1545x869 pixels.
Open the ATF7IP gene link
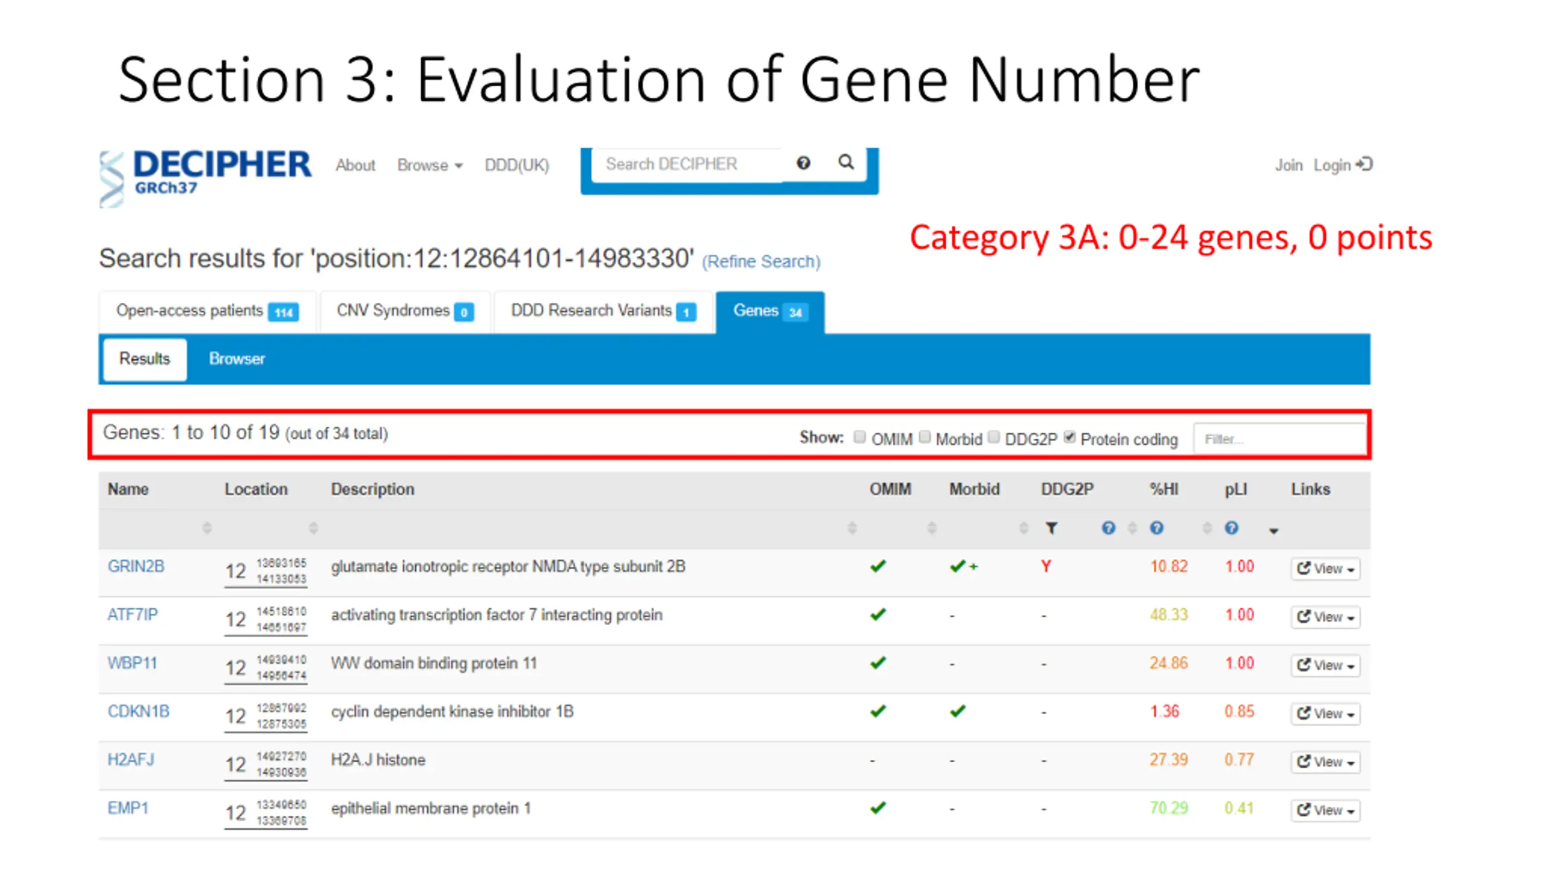pyautogui.click(x=133, y=614)
